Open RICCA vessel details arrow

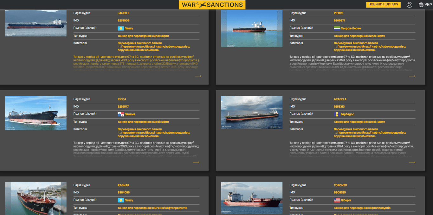pos(196,162)
